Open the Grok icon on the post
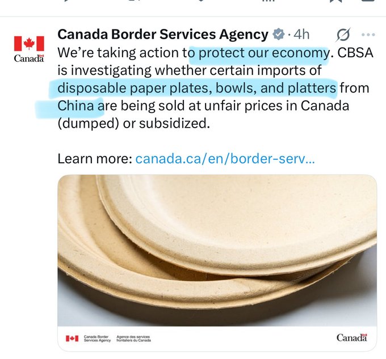The height and width of the screenshot is (359, 386). coord(343,35)
